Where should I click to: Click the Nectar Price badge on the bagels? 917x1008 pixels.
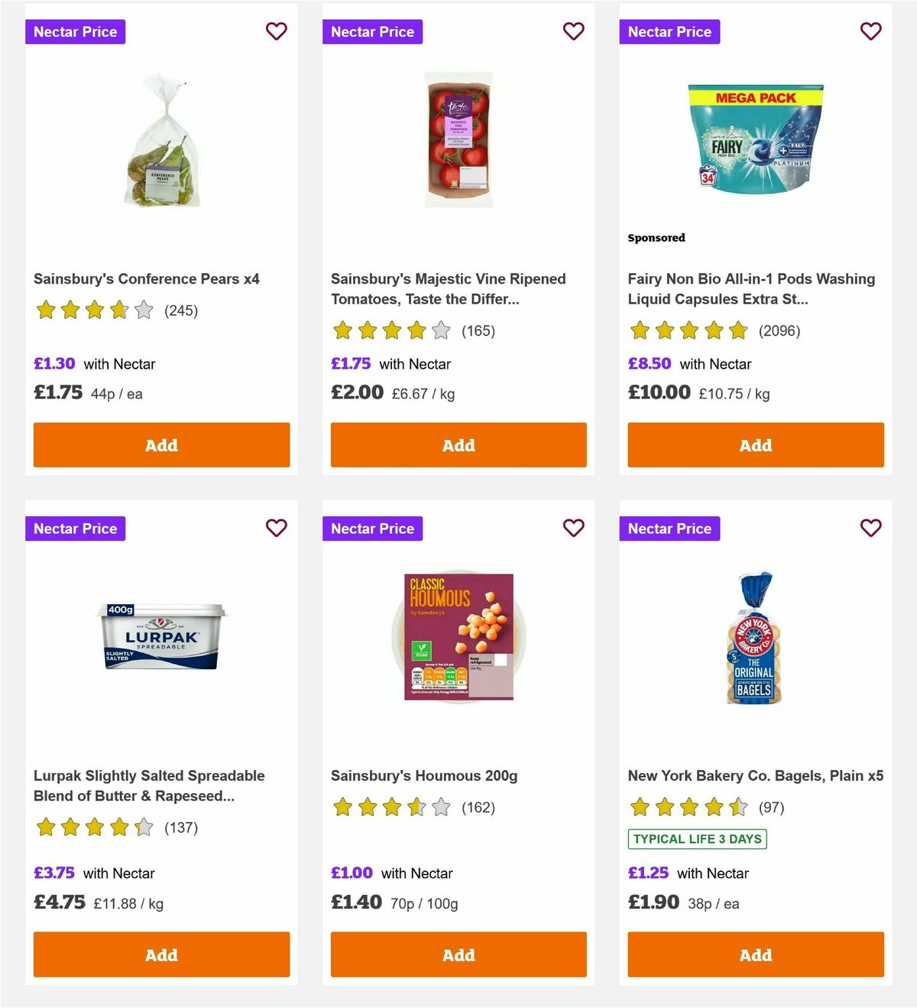669,528
